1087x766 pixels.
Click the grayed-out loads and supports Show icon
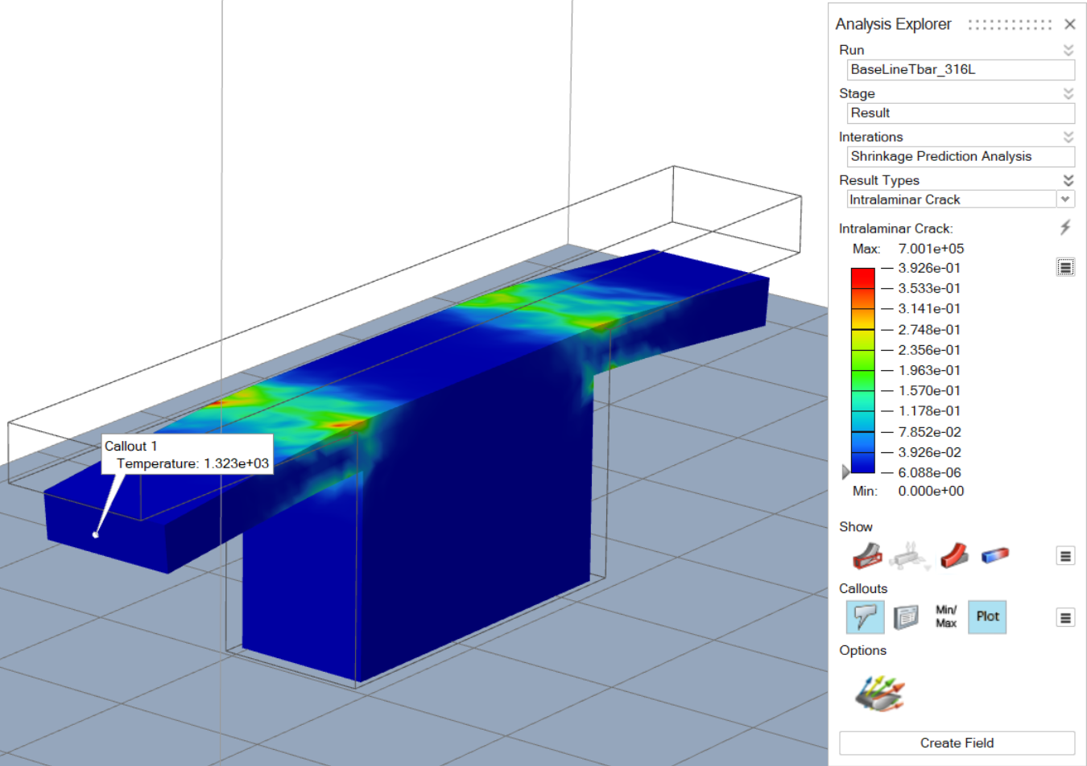tap(910, 556)
